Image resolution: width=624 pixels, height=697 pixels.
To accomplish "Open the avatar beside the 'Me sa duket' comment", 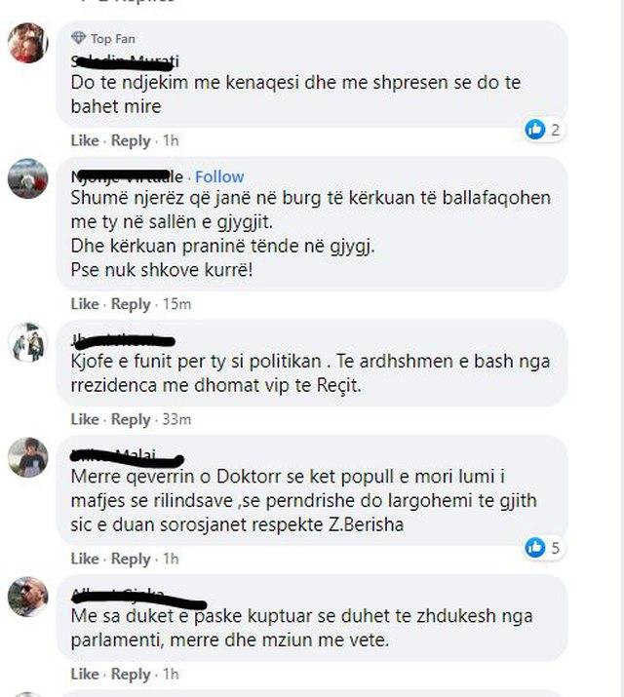I will click(28, 597).
